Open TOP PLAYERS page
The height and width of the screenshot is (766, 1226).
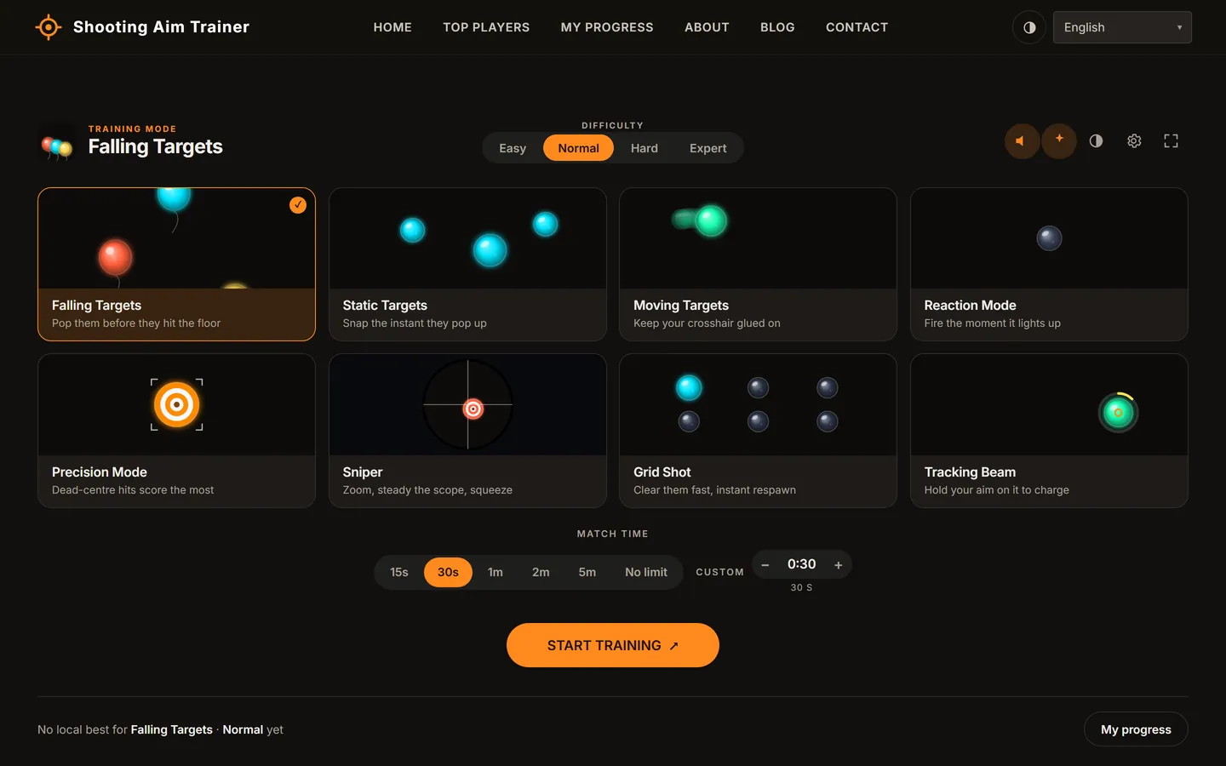click(x=486, y=27)
